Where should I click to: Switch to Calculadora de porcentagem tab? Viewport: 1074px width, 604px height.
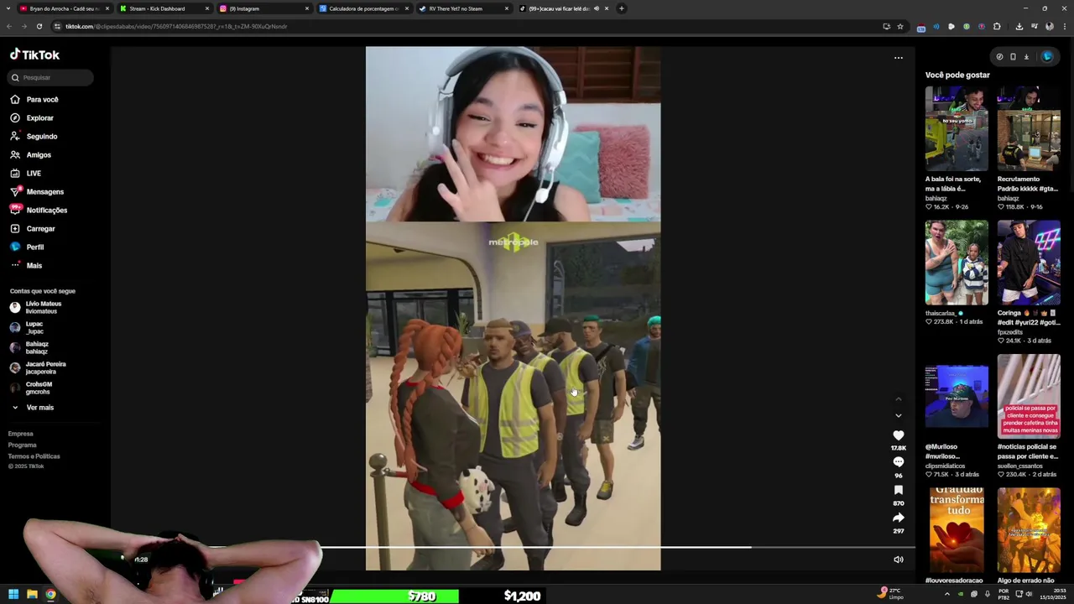pyautogui.click(x=363, y=8)
